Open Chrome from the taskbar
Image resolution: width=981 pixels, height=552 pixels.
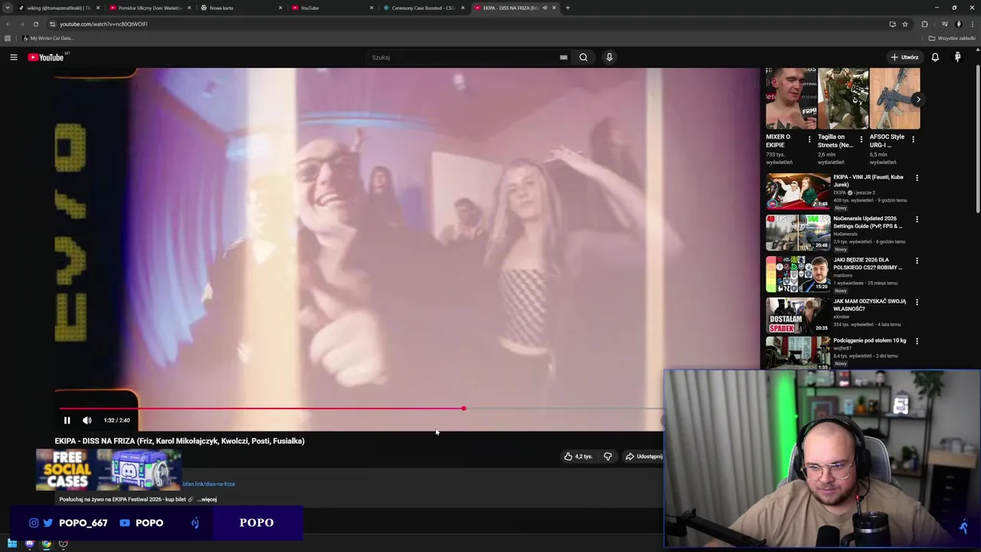[46, 544]
